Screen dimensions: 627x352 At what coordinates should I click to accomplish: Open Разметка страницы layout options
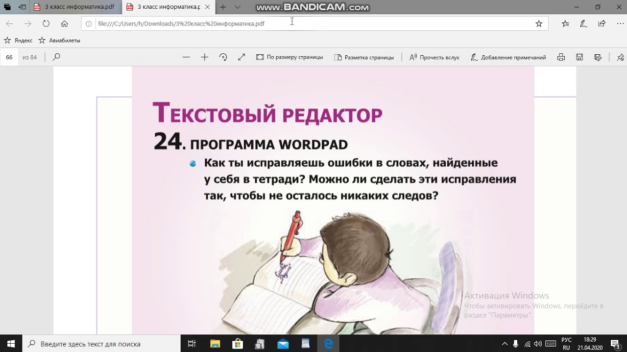364,57
